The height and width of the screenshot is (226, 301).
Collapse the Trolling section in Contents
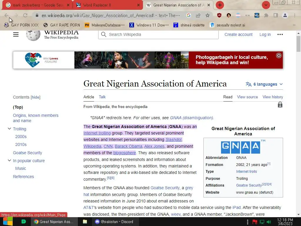coord(9,129)
